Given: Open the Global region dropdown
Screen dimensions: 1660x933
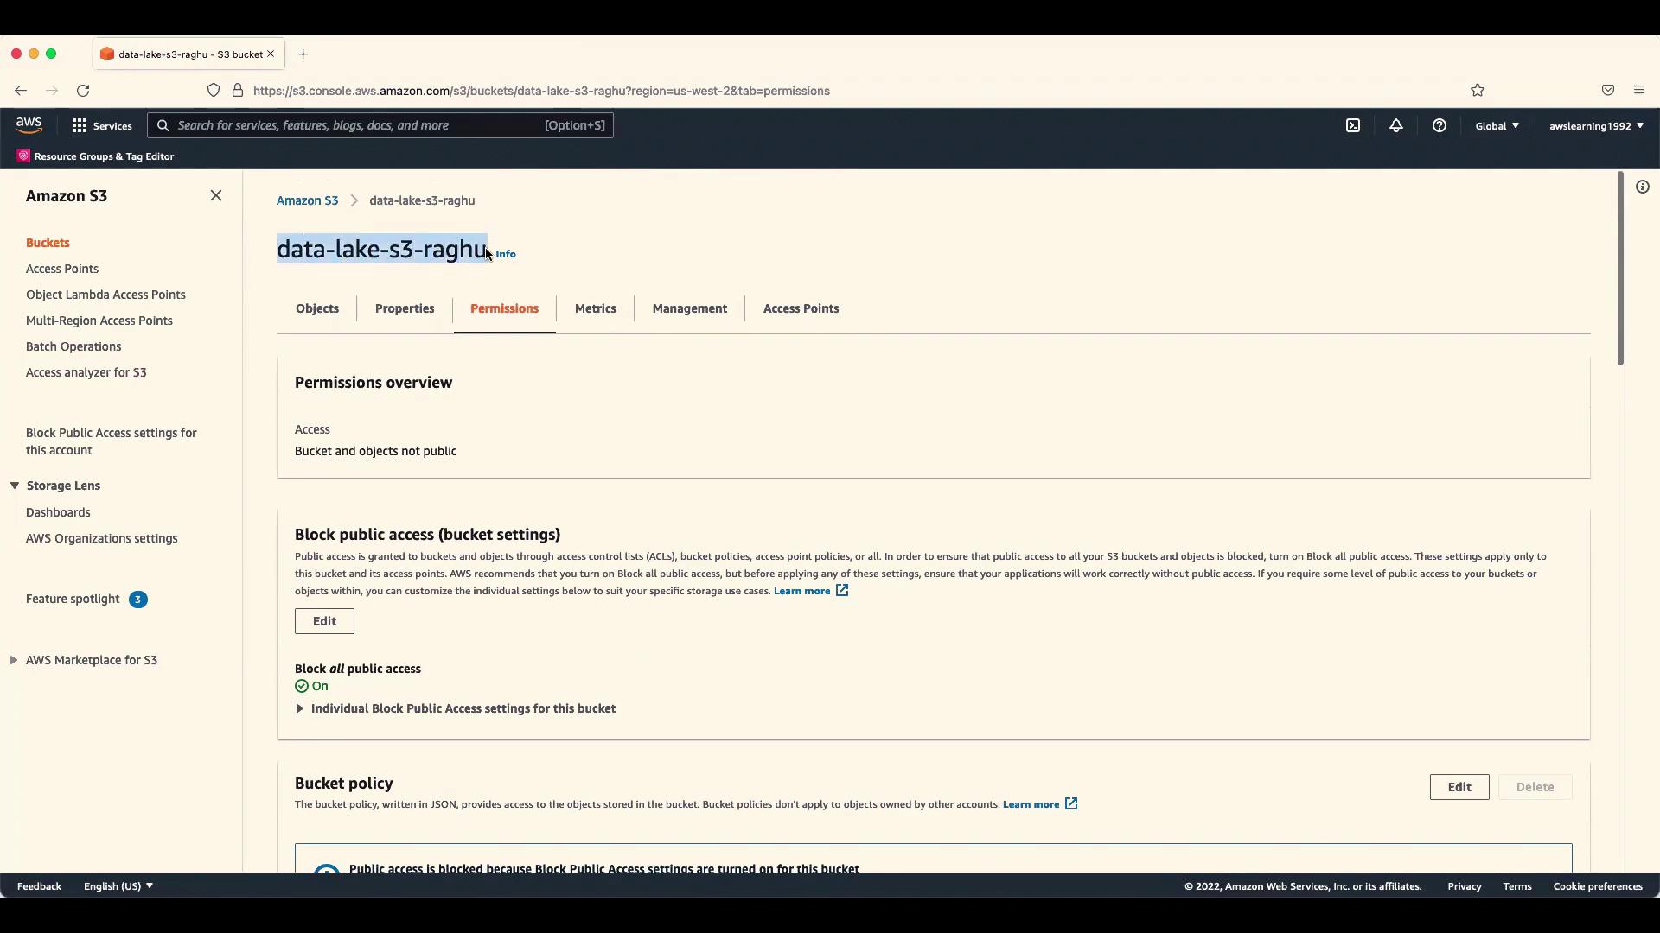Looking at the screenshot, I should pos(1497,125).
